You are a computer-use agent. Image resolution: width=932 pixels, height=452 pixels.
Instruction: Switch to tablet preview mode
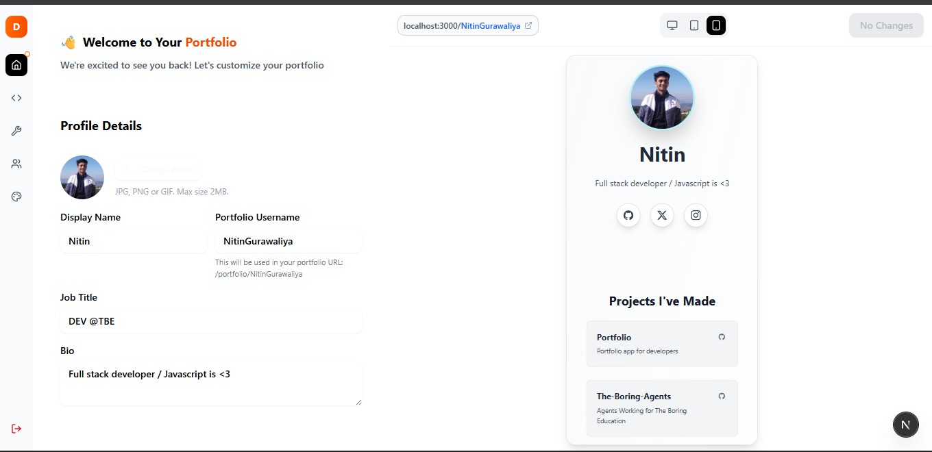click(x=694, y=25)
